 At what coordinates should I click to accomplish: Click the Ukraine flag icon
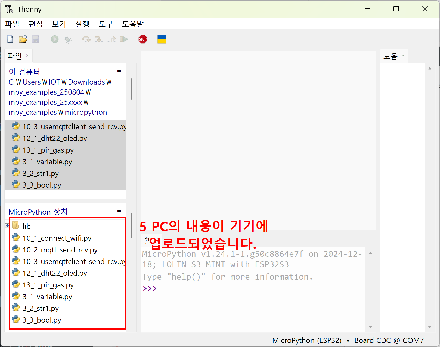coord(162,39)
